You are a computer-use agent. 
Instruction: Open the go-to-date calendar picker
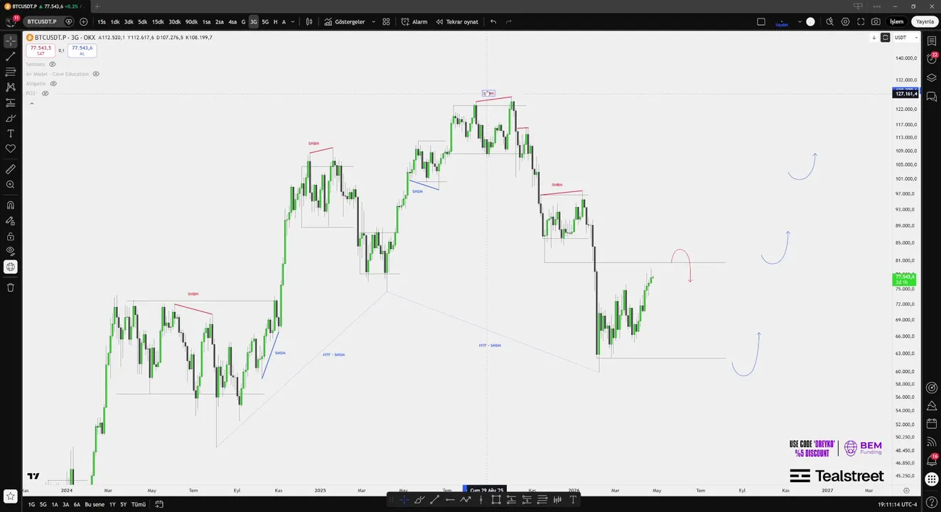tap(158, 504)
